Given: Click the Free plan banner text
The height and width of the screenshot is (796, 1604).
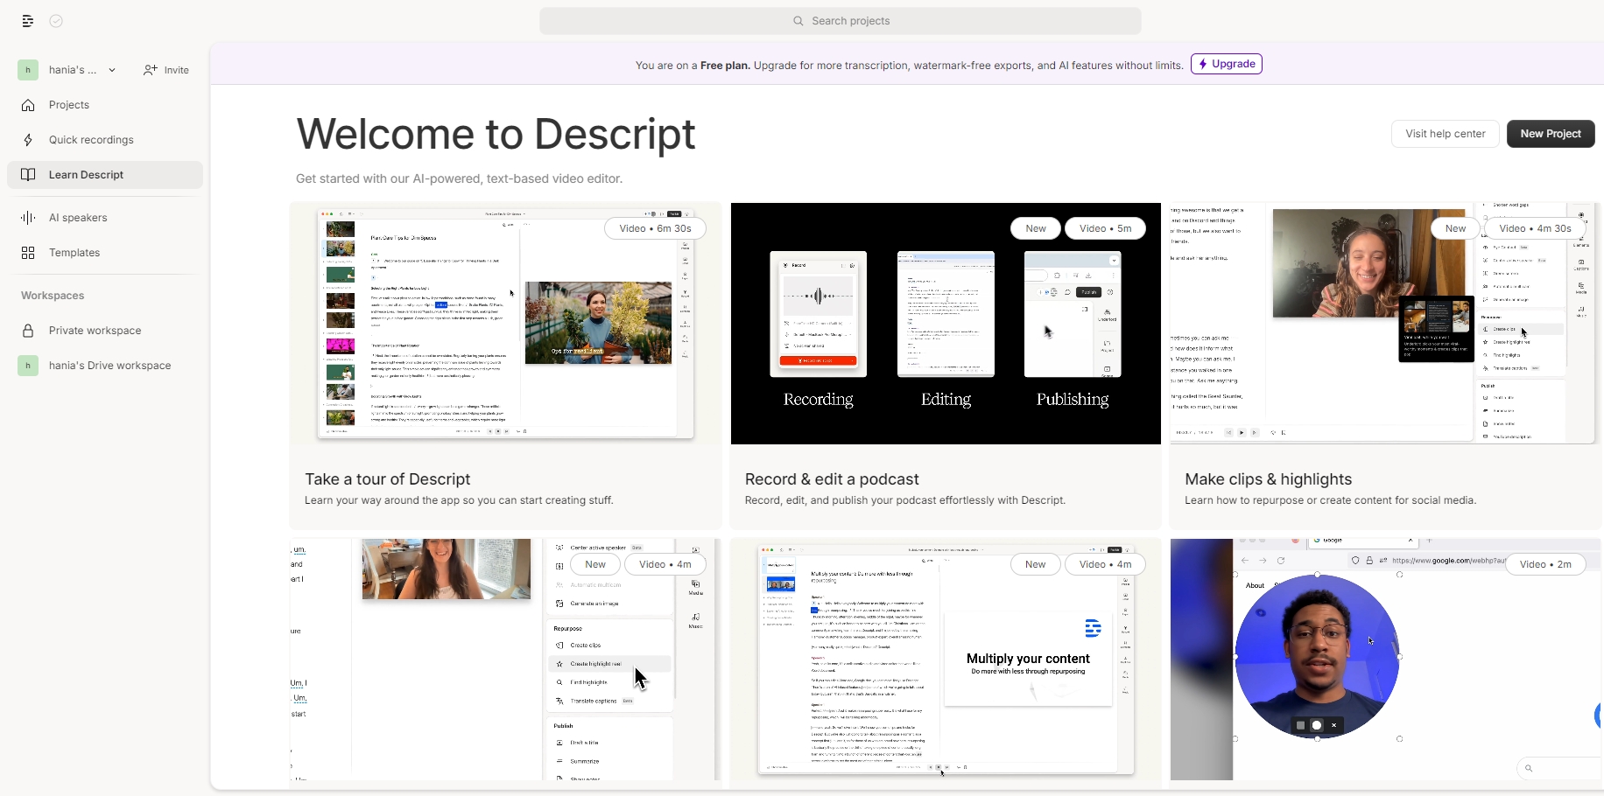Looking at the screenshot, I should (x=909, y=65).
